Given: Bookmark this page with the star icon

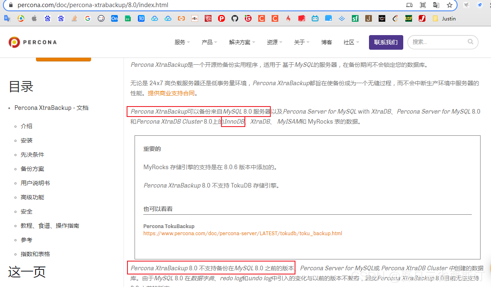Looking at the screenshot, I should [x=450, y=5].
